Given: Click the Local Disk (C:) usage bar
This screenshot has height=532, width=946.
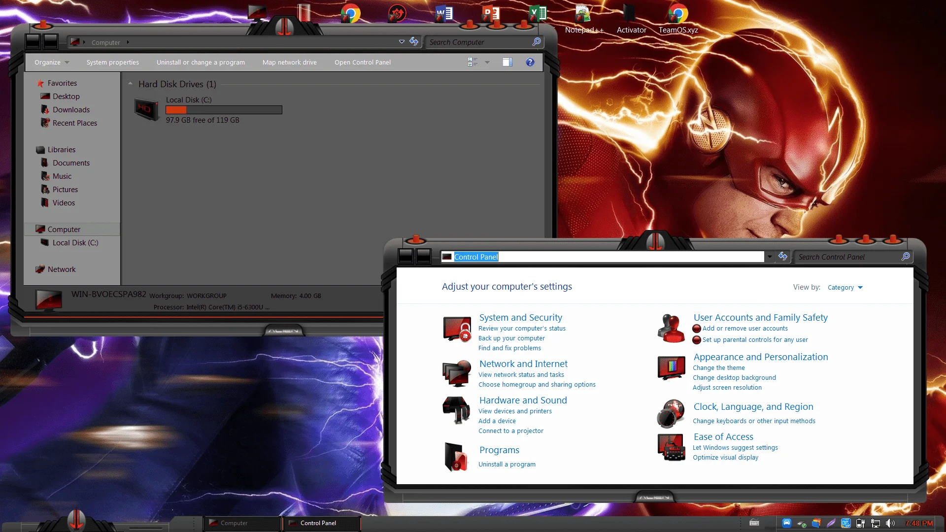Looking at the screenshot, I should click(224, 110).
